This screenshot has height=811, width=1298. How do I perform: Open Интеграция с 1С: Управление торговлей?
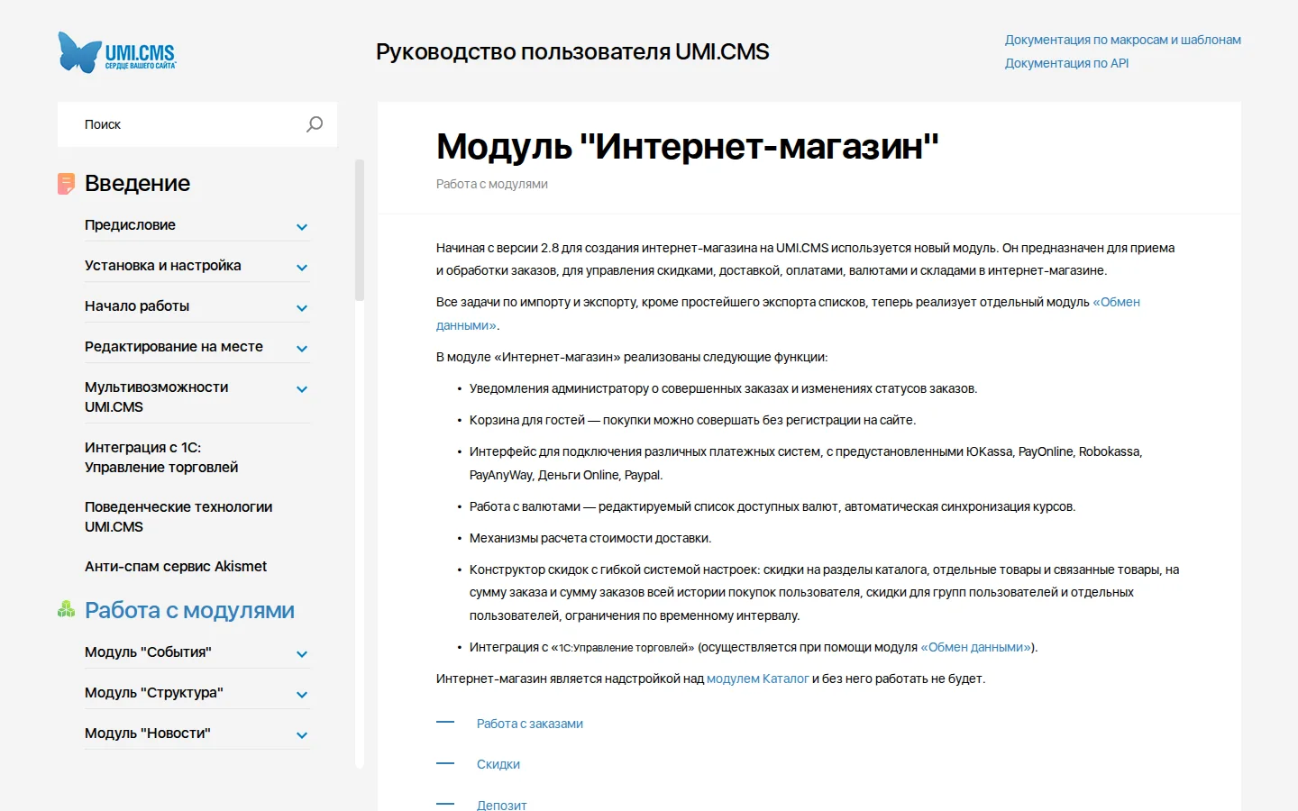(161, 457)
